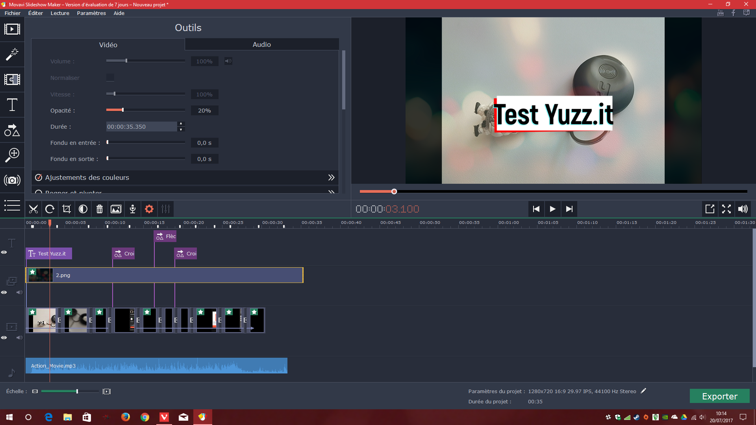Open the audio equalizer sliders icon
756x425 pixels.
coord(166,209)
